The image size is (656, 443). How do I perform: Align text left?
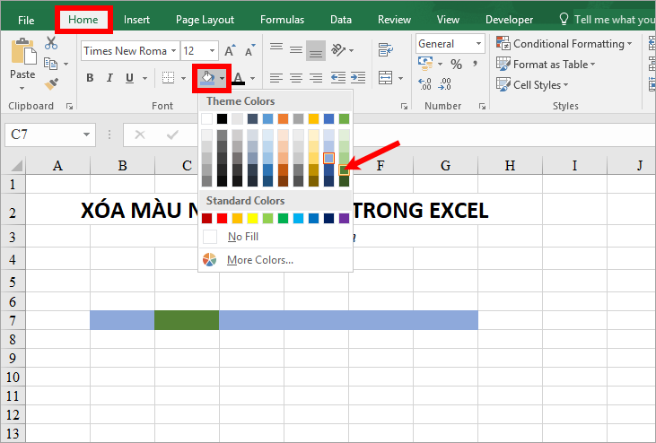(x=276, y=78)
